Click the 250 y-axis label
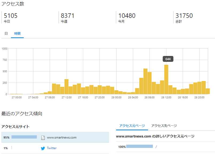Image resolution: width=215 pixels, height=154 pixels. pyautogui.click(x=5, y=83)
